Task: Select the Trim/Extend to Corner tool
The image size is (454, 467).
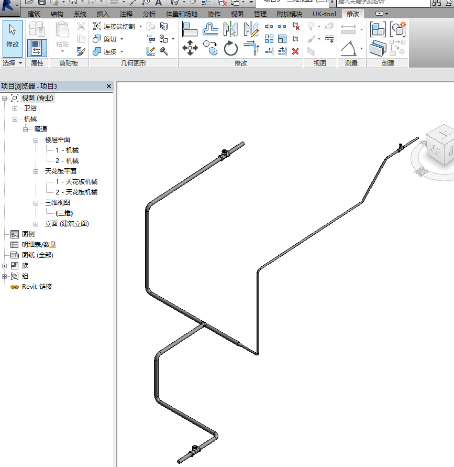Action: [x=251, y=49]
